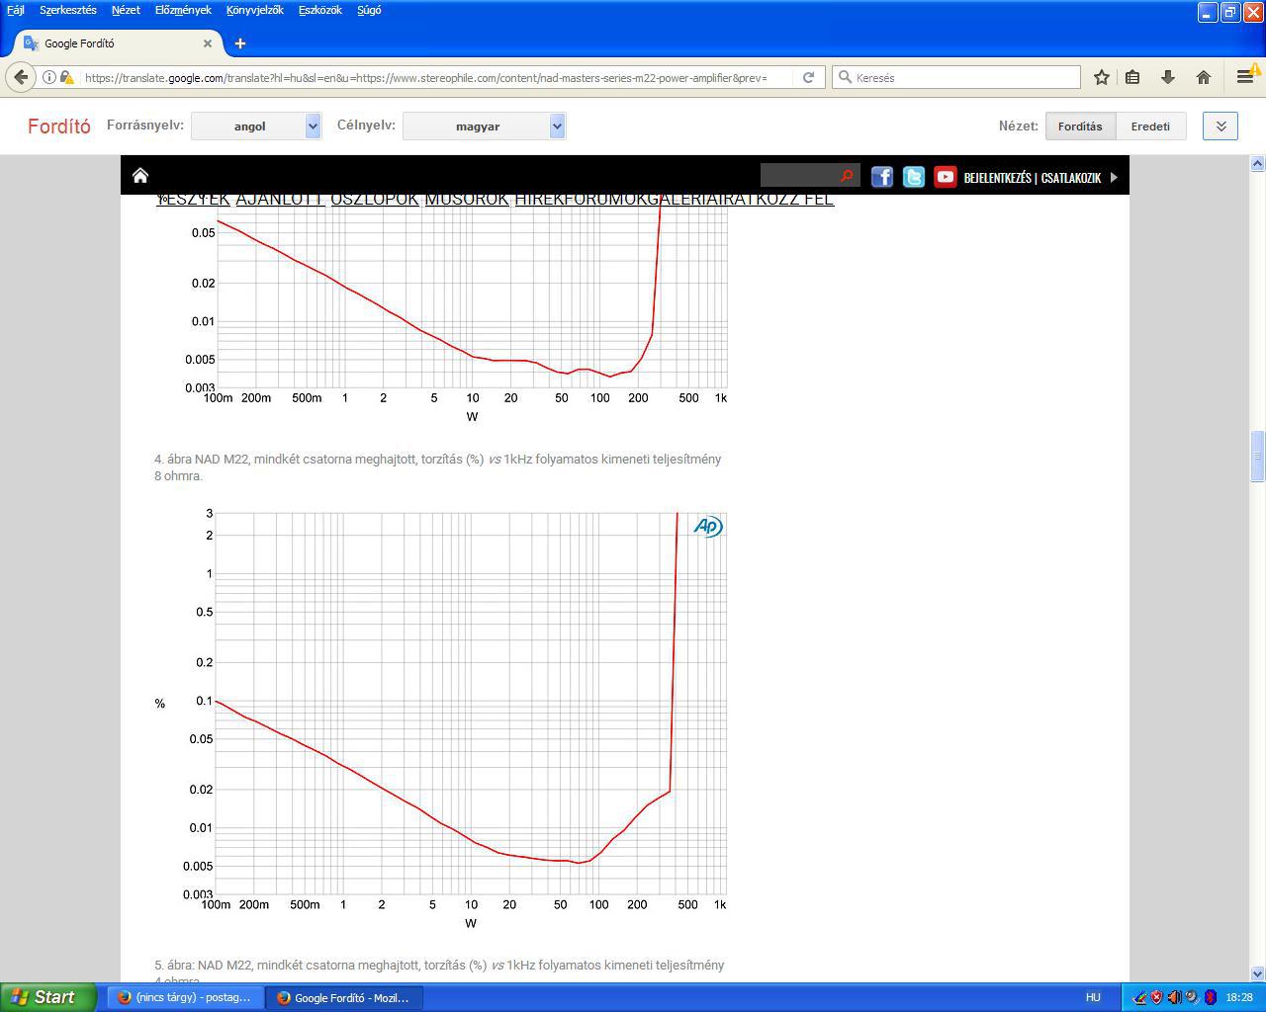Screen dimensions: 1266x1012
Task: Click the Stereophile home icon
Action: (x=140, y=176)
